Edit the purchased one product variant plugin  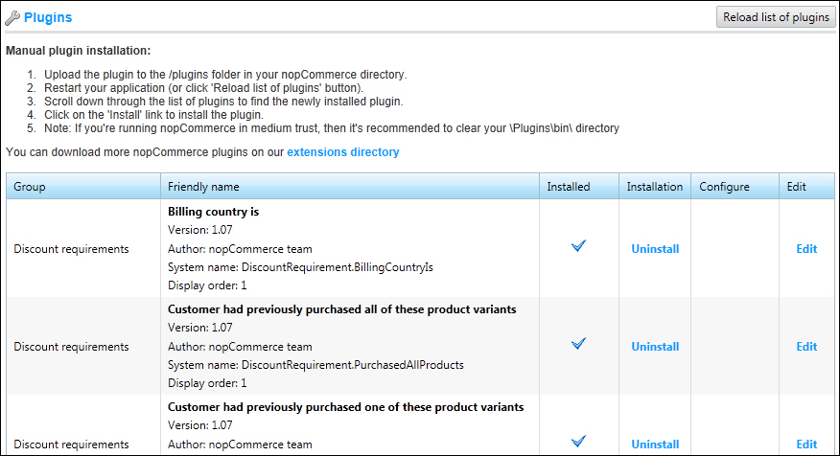tap(806, 445)
